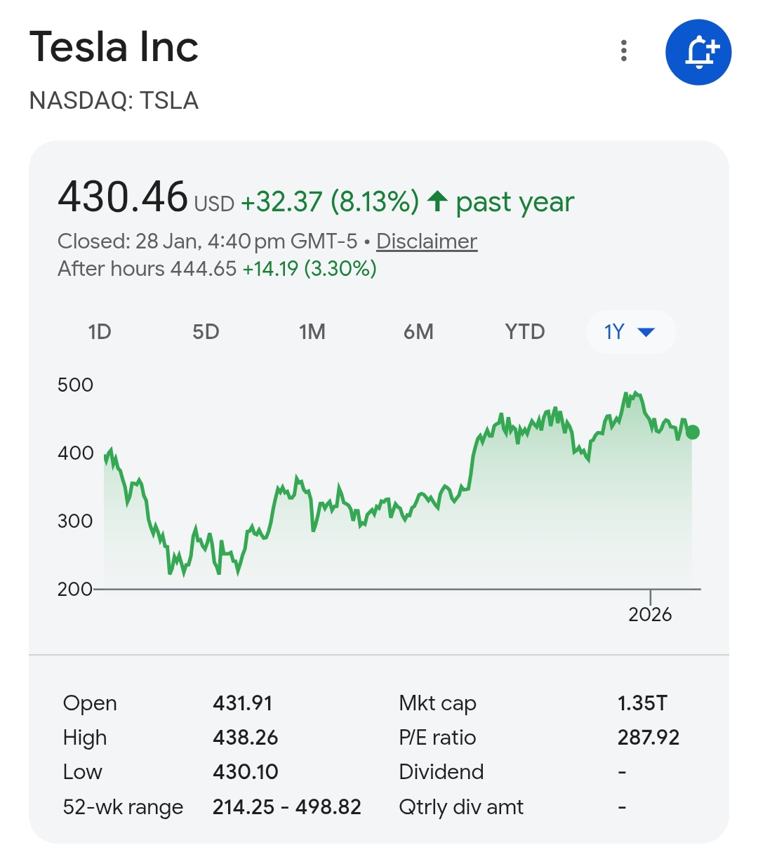Screen dimensions: 758x857
Task: Click the Mkt cap value 1.35T
Action: pos(642,703)
